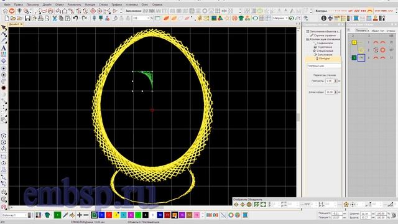
Task: Open the Дизайн menu
Action: [47, 4]
